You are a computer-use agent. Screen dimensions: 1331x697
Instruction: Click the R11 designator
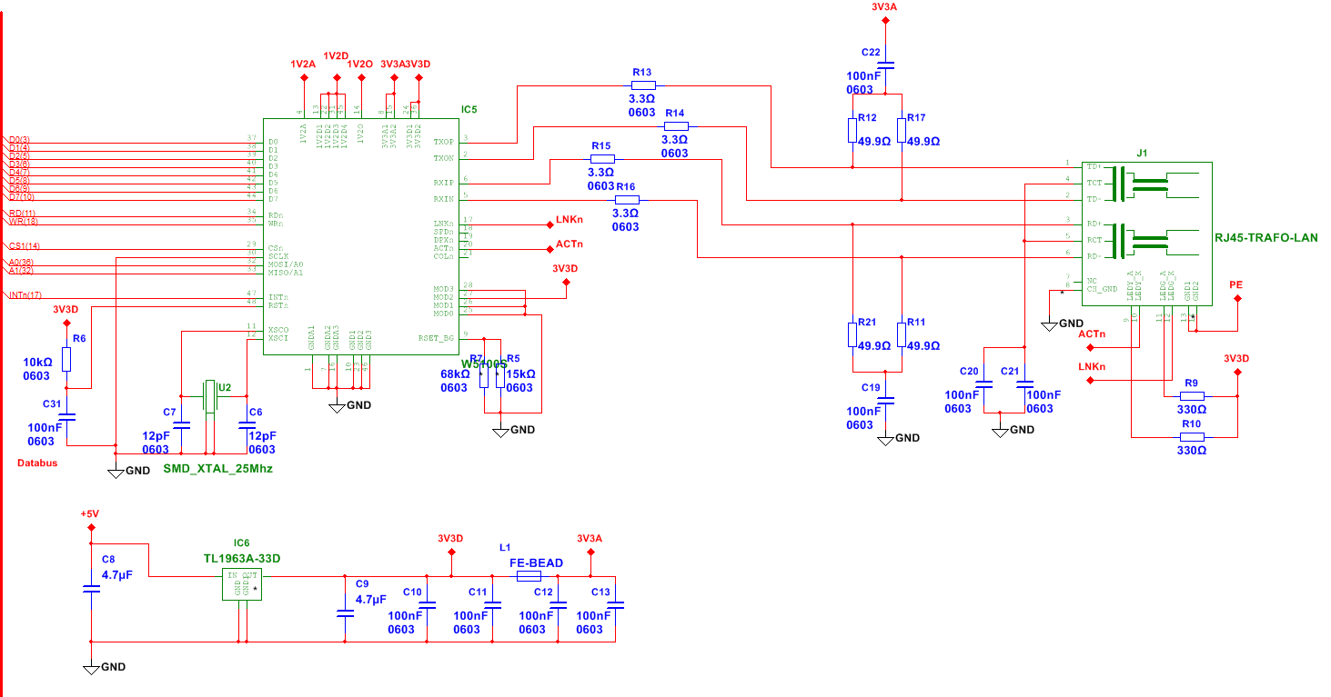[916, 323]
